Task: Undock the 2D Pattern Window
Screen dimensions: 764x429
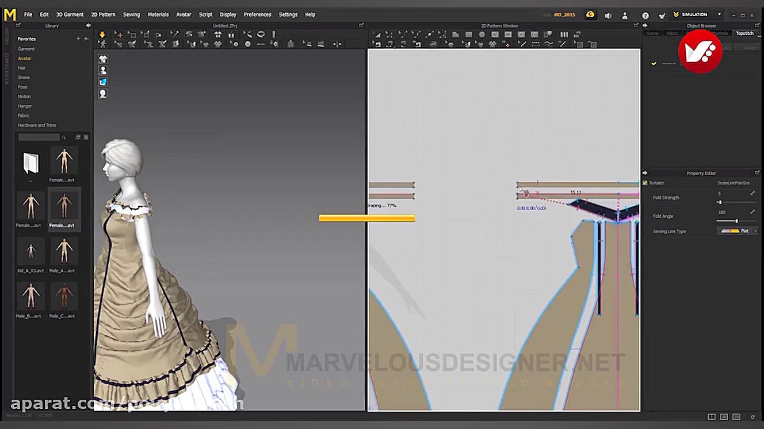Action: pos(636,25)
